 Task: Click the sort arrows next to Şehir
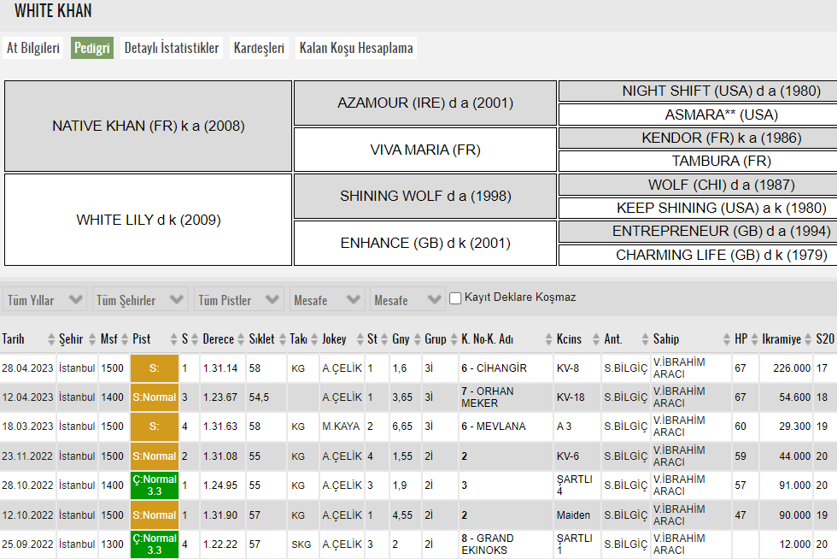[92, 338]
